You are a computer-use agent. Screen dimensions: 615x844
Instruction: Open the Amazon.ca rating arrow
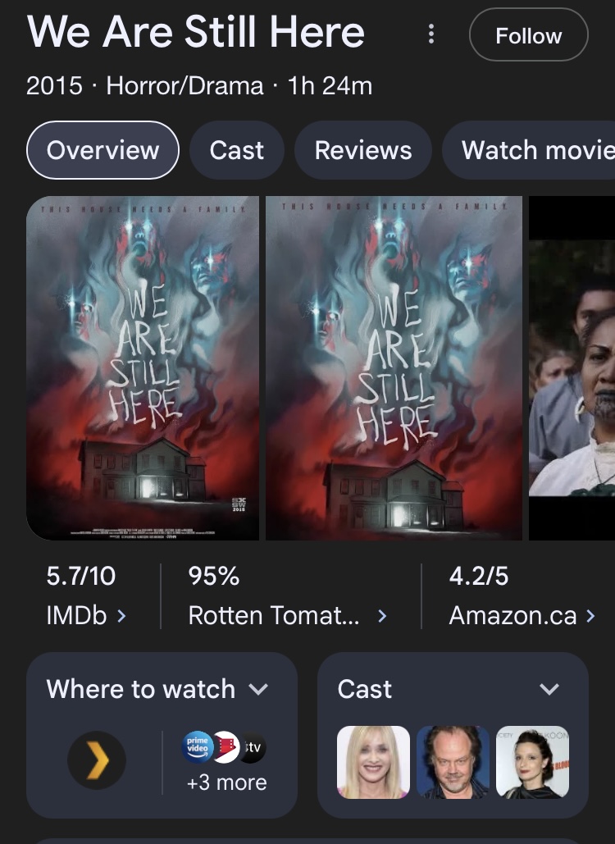(590, 616)
